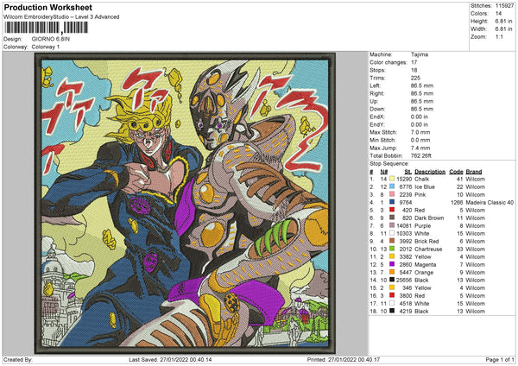Select the blue Madeira Classic 40 swatch
The image size is (518, 366).
(392, 202)
